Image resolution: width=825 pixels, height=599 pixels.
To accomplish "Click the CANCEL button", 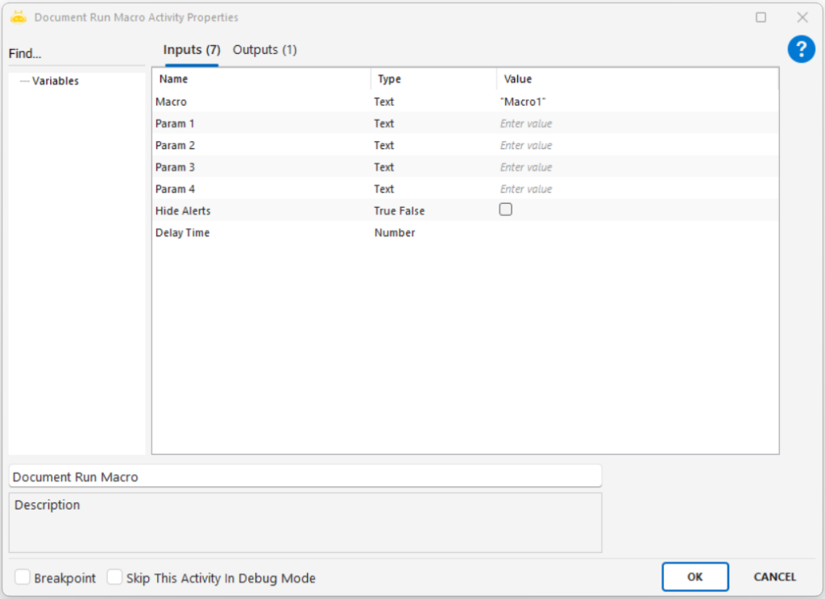I will click(x=774, y=576).
